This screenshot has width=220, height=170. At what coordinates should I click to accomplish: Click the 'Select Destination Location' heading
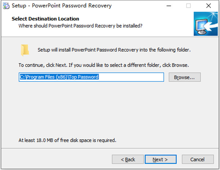pos(45,19)
